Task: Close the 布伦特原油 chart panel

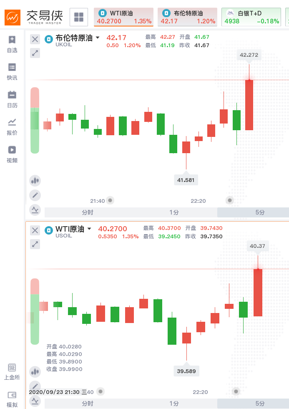Action: pyautogui.click(x=35, y=39)
